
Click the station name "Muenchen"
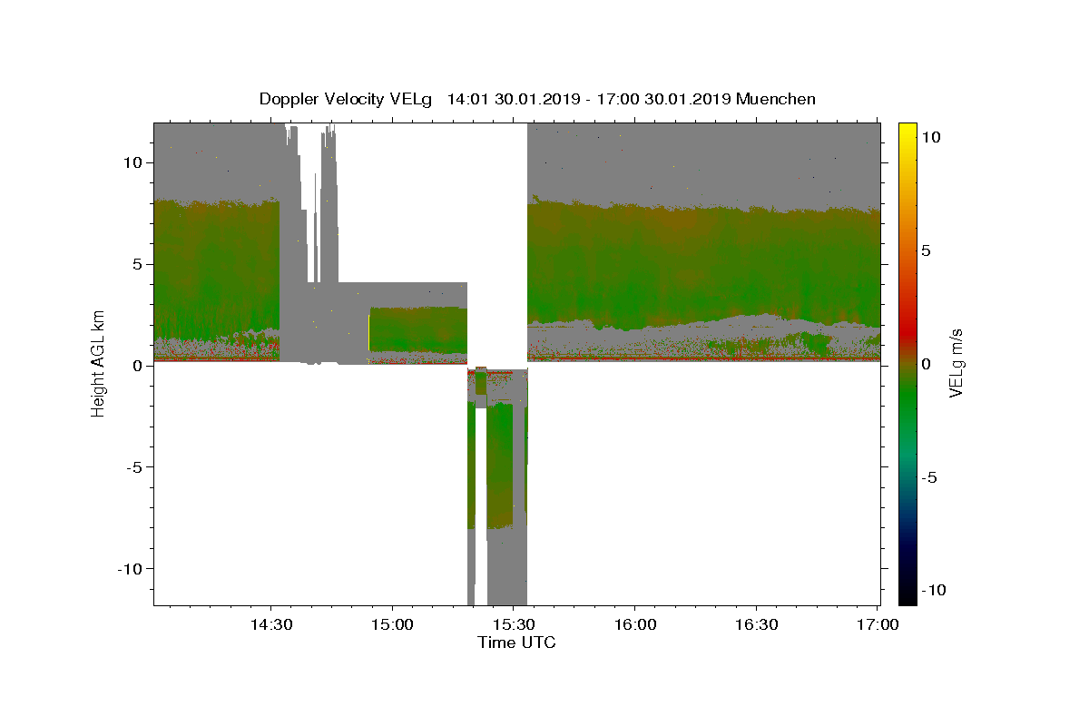click(776, 99)
